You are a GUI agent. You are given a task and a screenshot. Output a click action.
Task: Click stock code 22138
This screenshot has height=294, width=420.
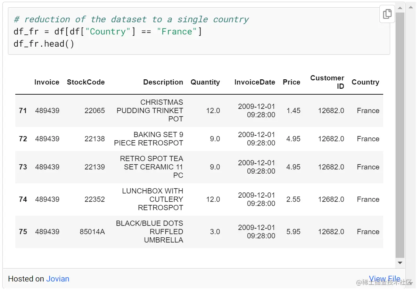pos(94,139)
